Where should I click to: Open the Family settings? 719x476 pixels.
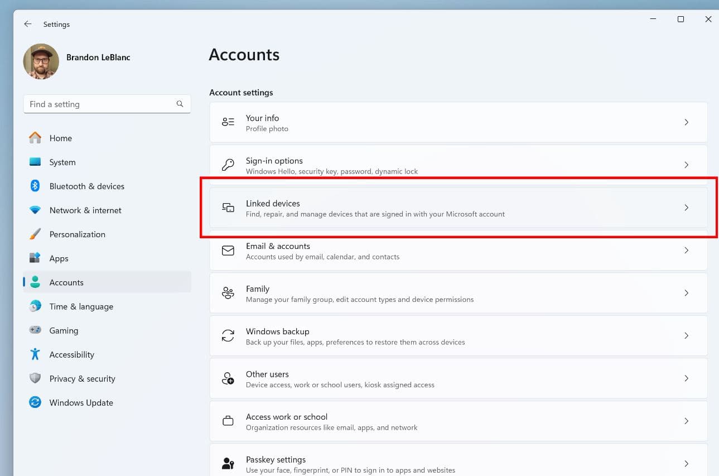pyautogui.click(x=459, y=293)
